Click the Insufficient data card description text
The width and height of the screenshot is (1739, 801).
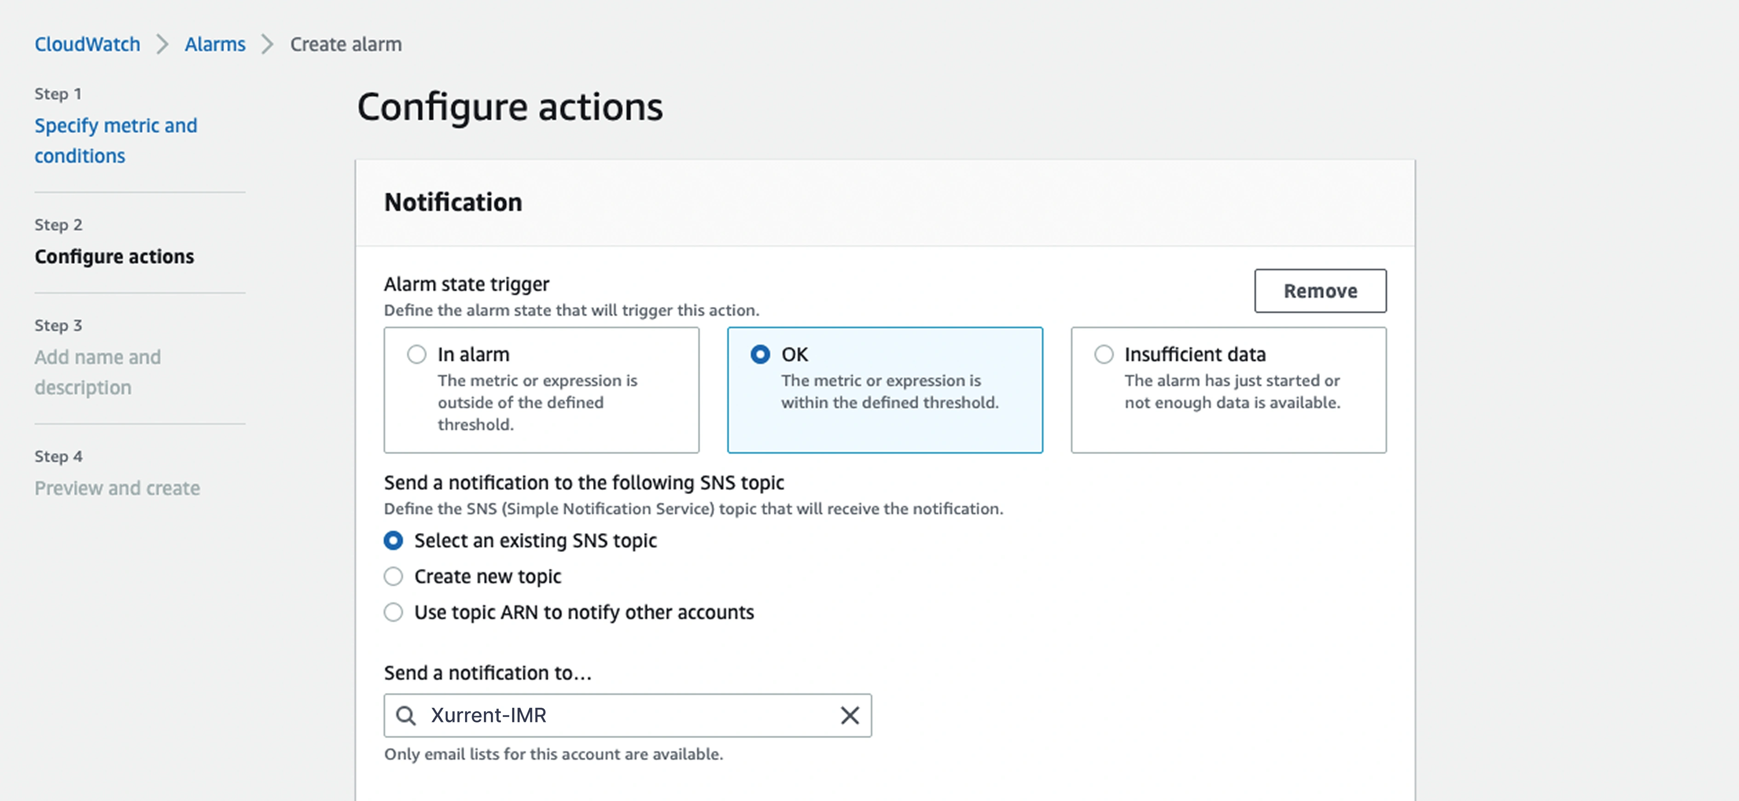(1232, 392)
